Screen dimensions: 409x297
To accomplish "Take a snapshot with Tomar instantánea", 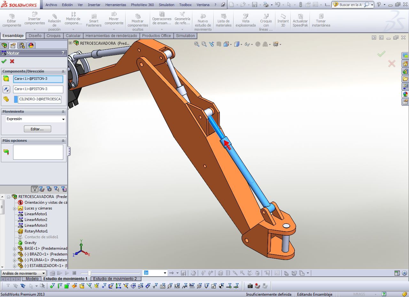I will [321, 21].
